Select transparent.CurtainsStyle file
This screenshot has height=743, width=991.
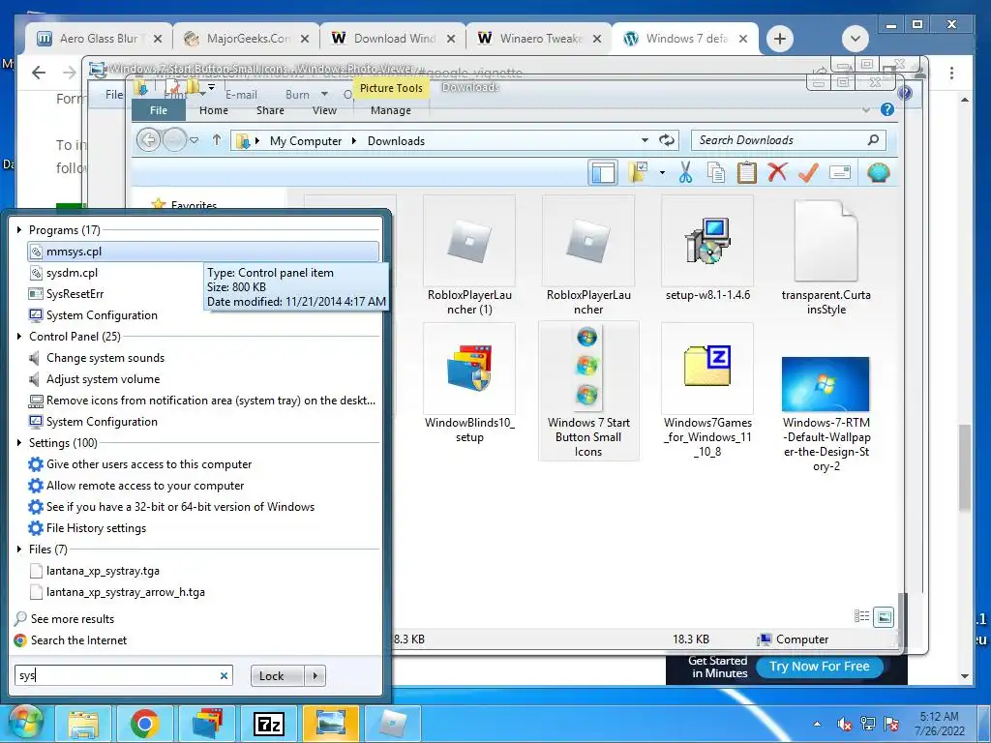point(826,255)
